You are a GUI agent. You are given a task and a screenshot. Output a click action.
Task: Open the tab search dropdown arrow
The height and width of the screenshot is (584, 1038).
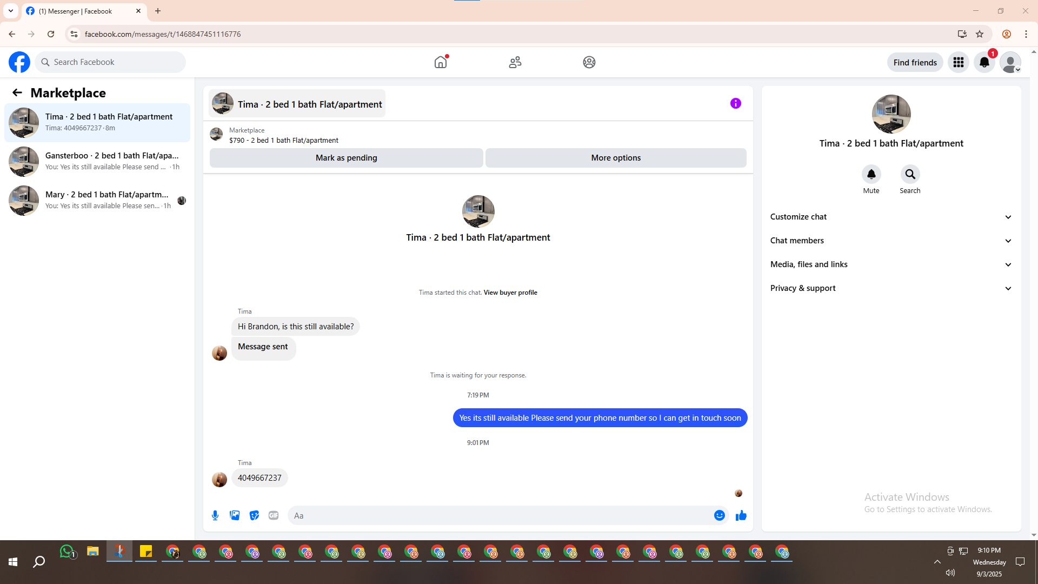[11, 11]
